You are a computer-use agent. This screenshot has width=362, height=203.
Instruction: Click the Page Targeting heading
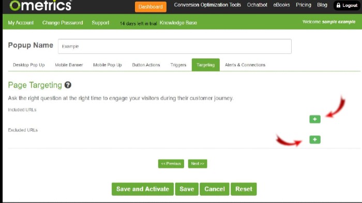[x=35, y=85]
